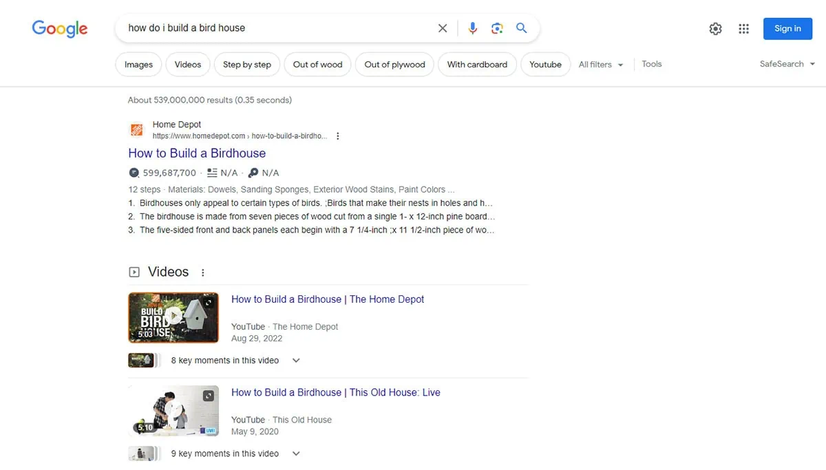The image size is (826, 470).
Task: Select the Images filter tab
Action: tap(138, 65)
